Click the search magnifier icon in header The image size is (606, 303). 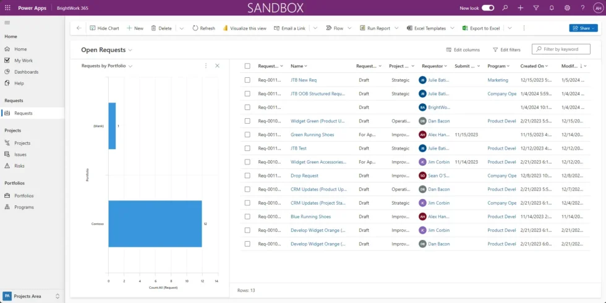(x=505, y=8)
